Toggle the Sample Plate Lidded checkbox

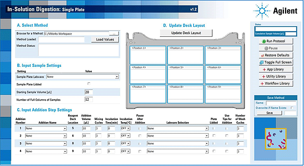(89, 83)
